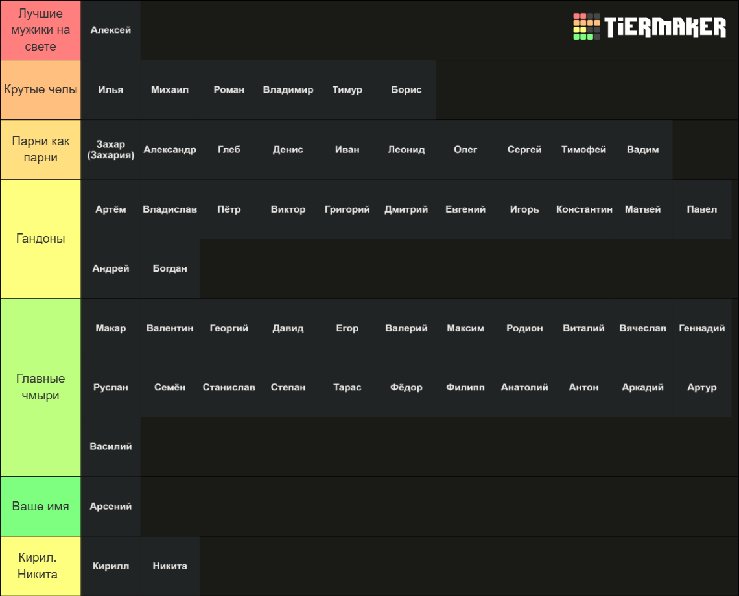Click the green 'Ваше имя' tier label
739x596 pixels.
[41, 507]
